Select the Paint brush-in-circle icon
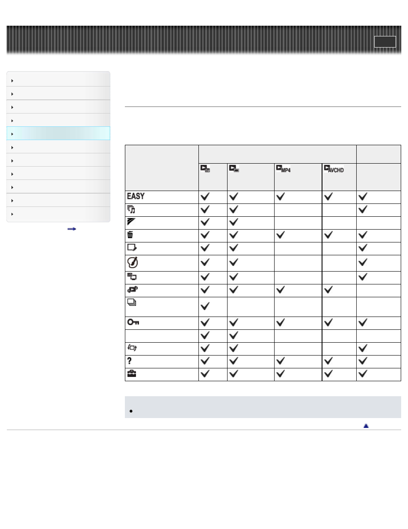Viewport: 408px width, 529px height. 133,262
